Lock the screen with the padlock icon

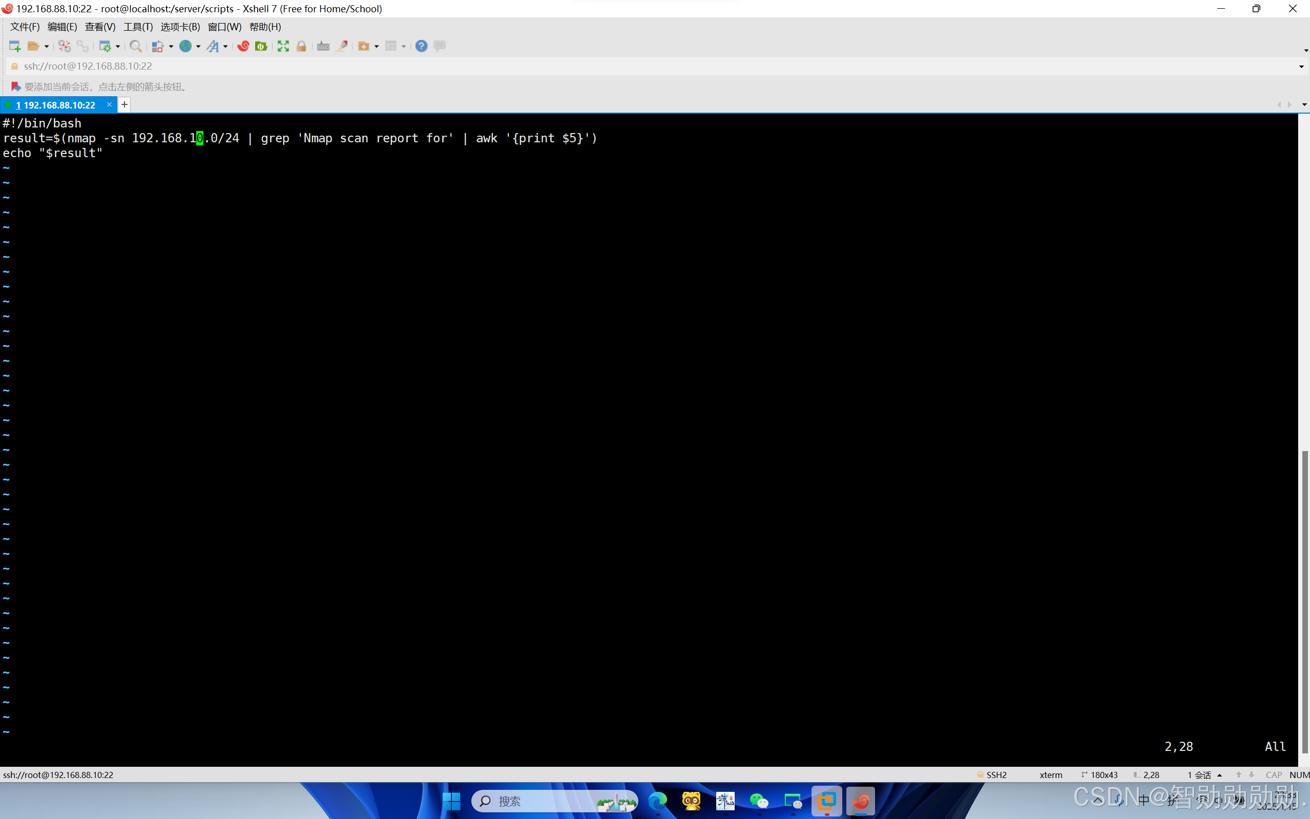[301, 46]
